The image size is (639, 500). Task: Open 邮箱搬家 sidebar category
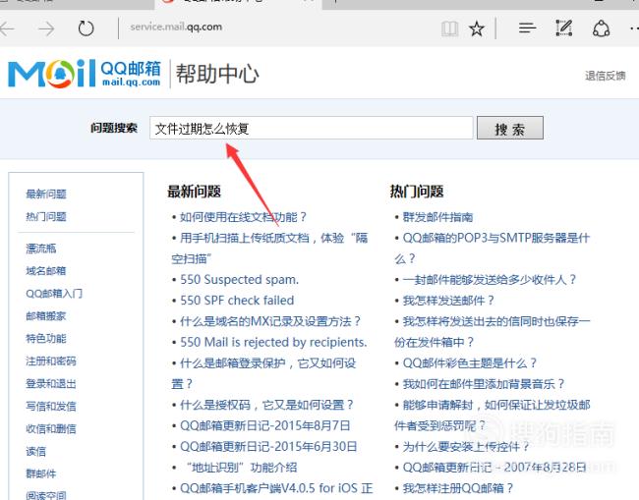coord(46,316)
